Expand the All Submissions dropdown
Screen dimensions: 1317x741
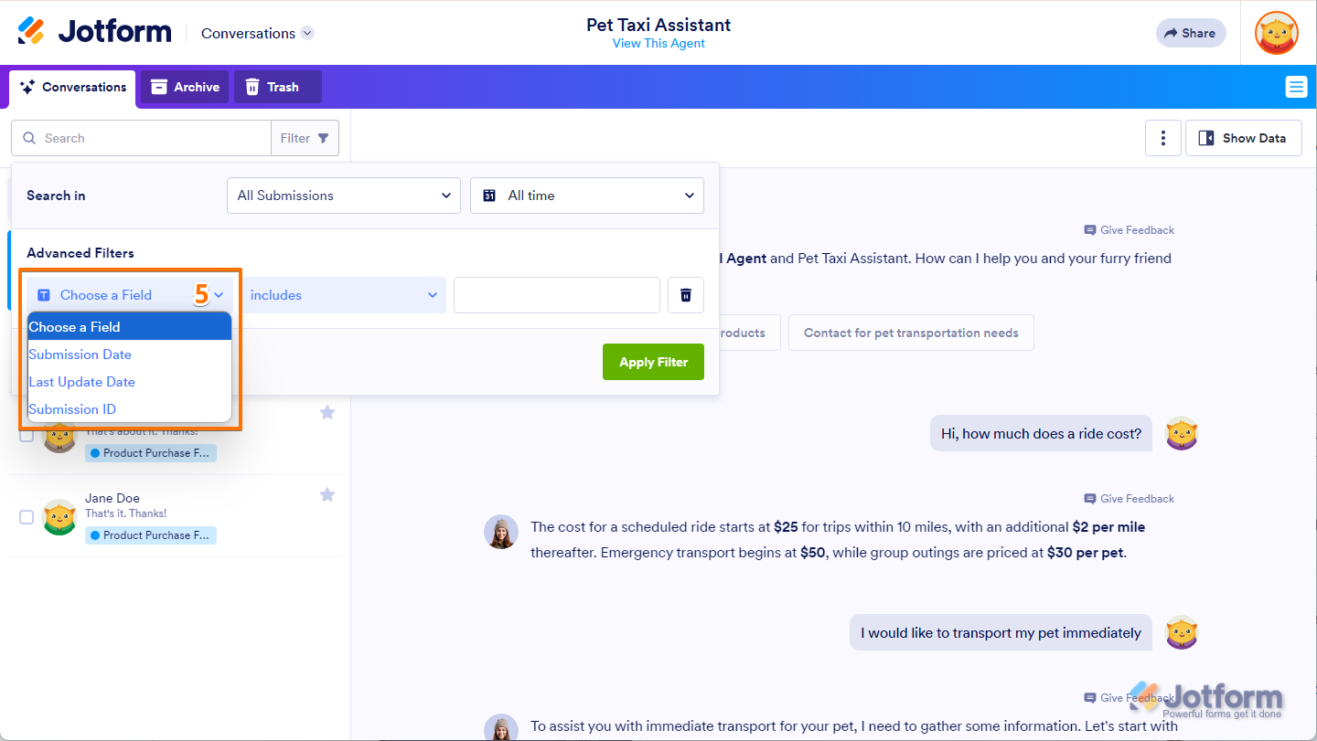click(x=343, y=196)
